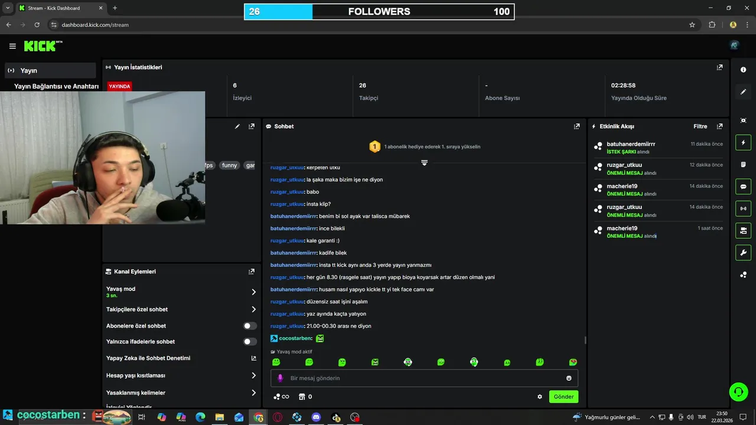
Task: Open macherie19 activity from 1 saat önce
Action: (659, 232)
